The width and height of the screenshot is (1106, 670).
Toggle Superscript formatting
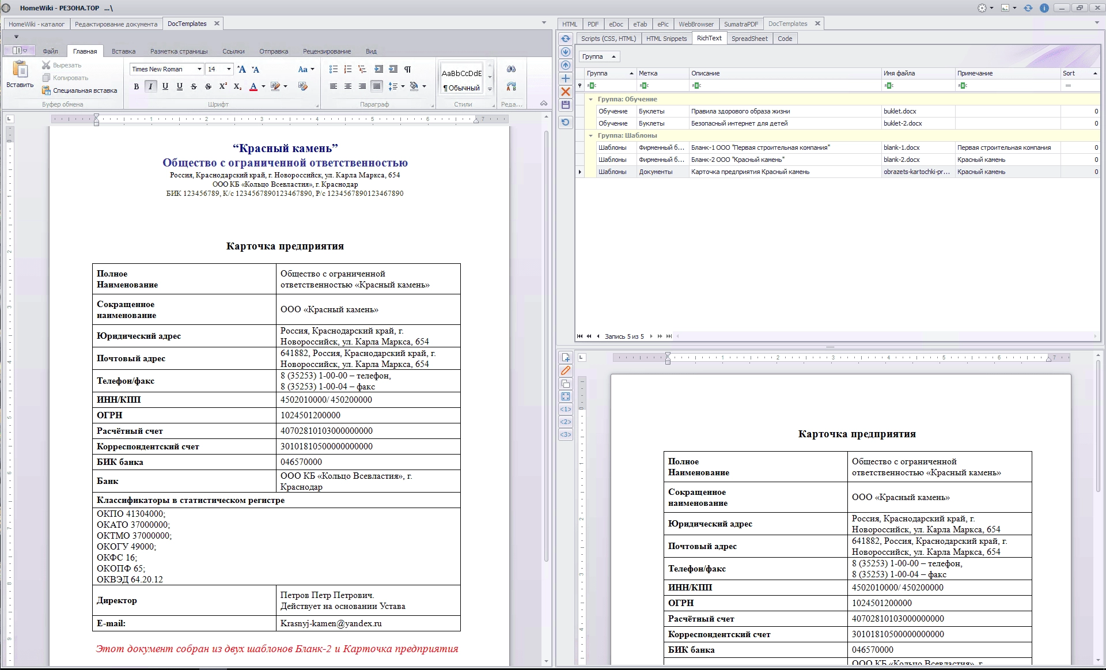point(223,86)
